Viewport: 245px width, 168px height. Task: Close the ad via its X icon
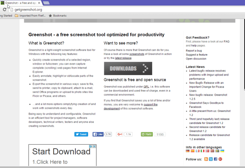[94, 147]
